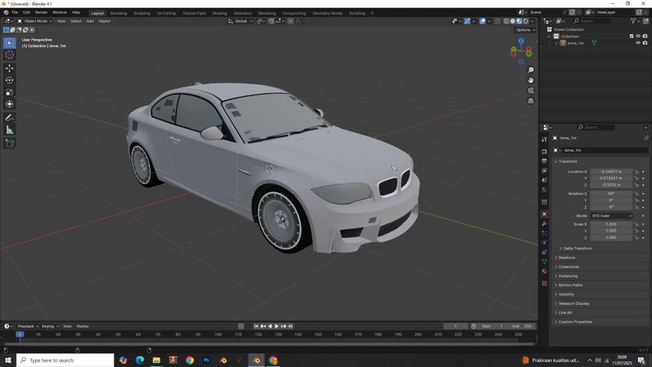Open Global transform orientation dropdown
The image size is (652, 367).
tap(240, 21)
